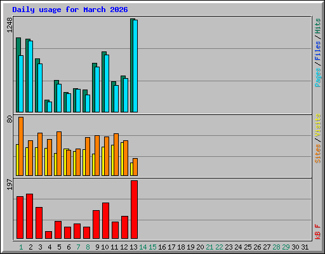Click the Pages legend label
This screenshot has height=254, width=325.
[x=317, y=77]
